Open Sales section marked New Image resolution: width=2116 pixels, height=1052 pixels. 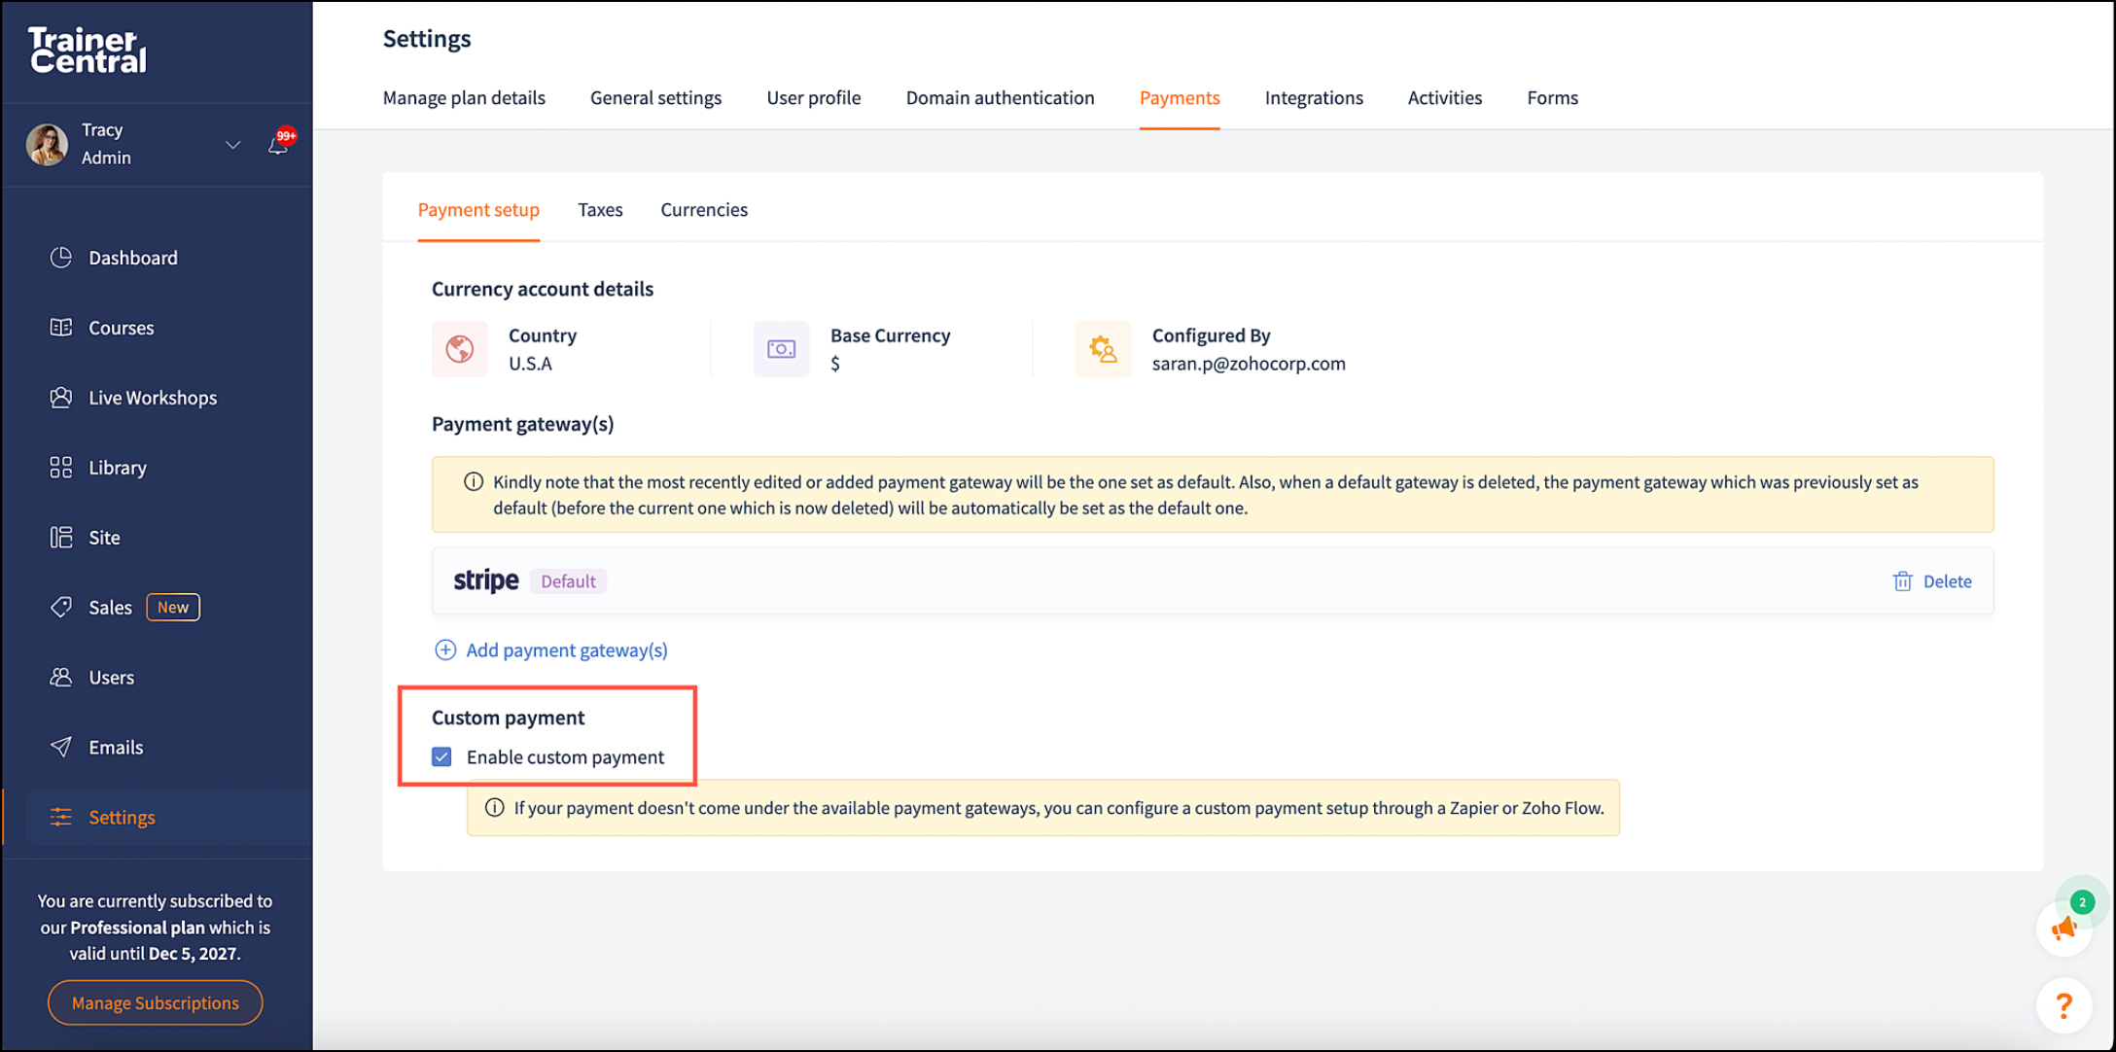(110, 608)
